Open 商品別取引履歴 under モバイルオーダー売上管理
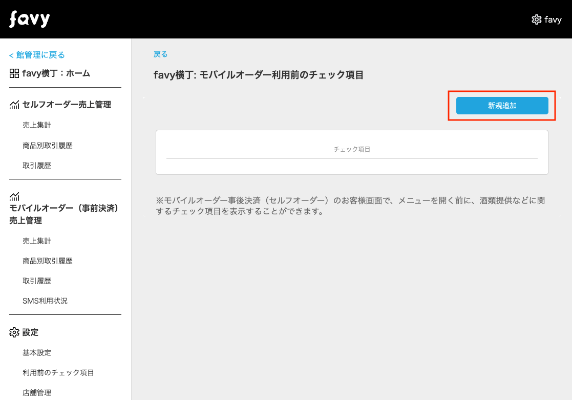This screenshot has width=572, height=400. 48,261
